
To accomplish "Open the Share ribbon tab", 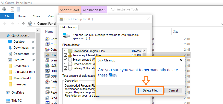I will click(x=37, y=16).
